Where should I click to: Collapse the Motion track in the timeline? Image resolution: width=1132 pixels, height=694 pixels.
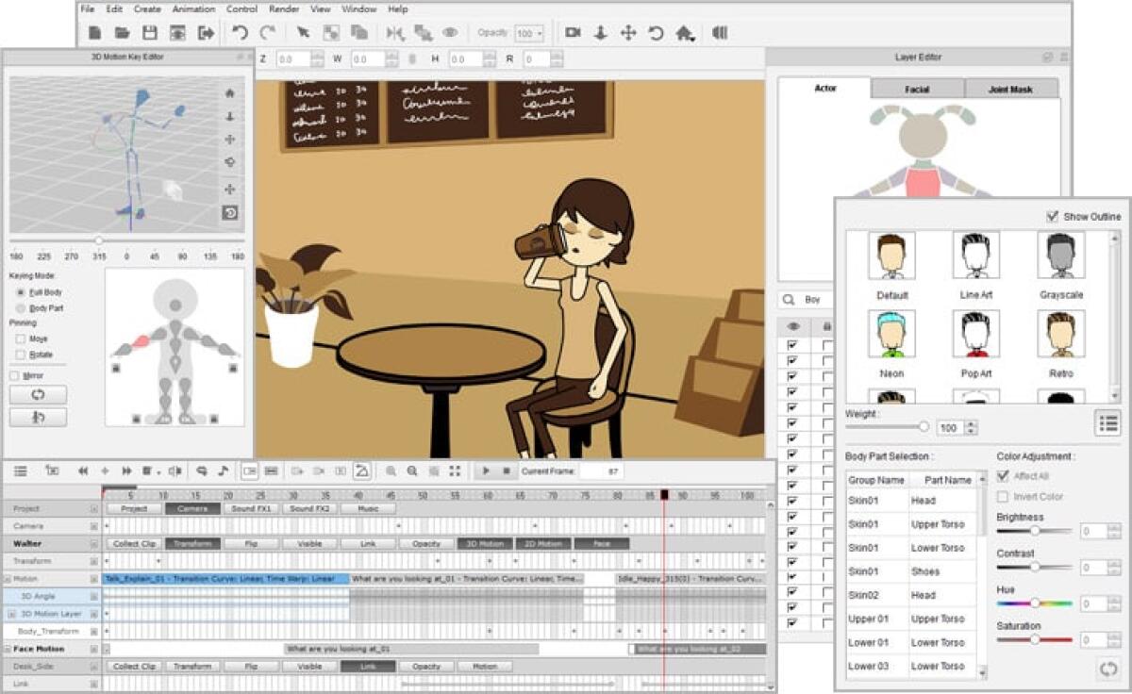[5, 576]
